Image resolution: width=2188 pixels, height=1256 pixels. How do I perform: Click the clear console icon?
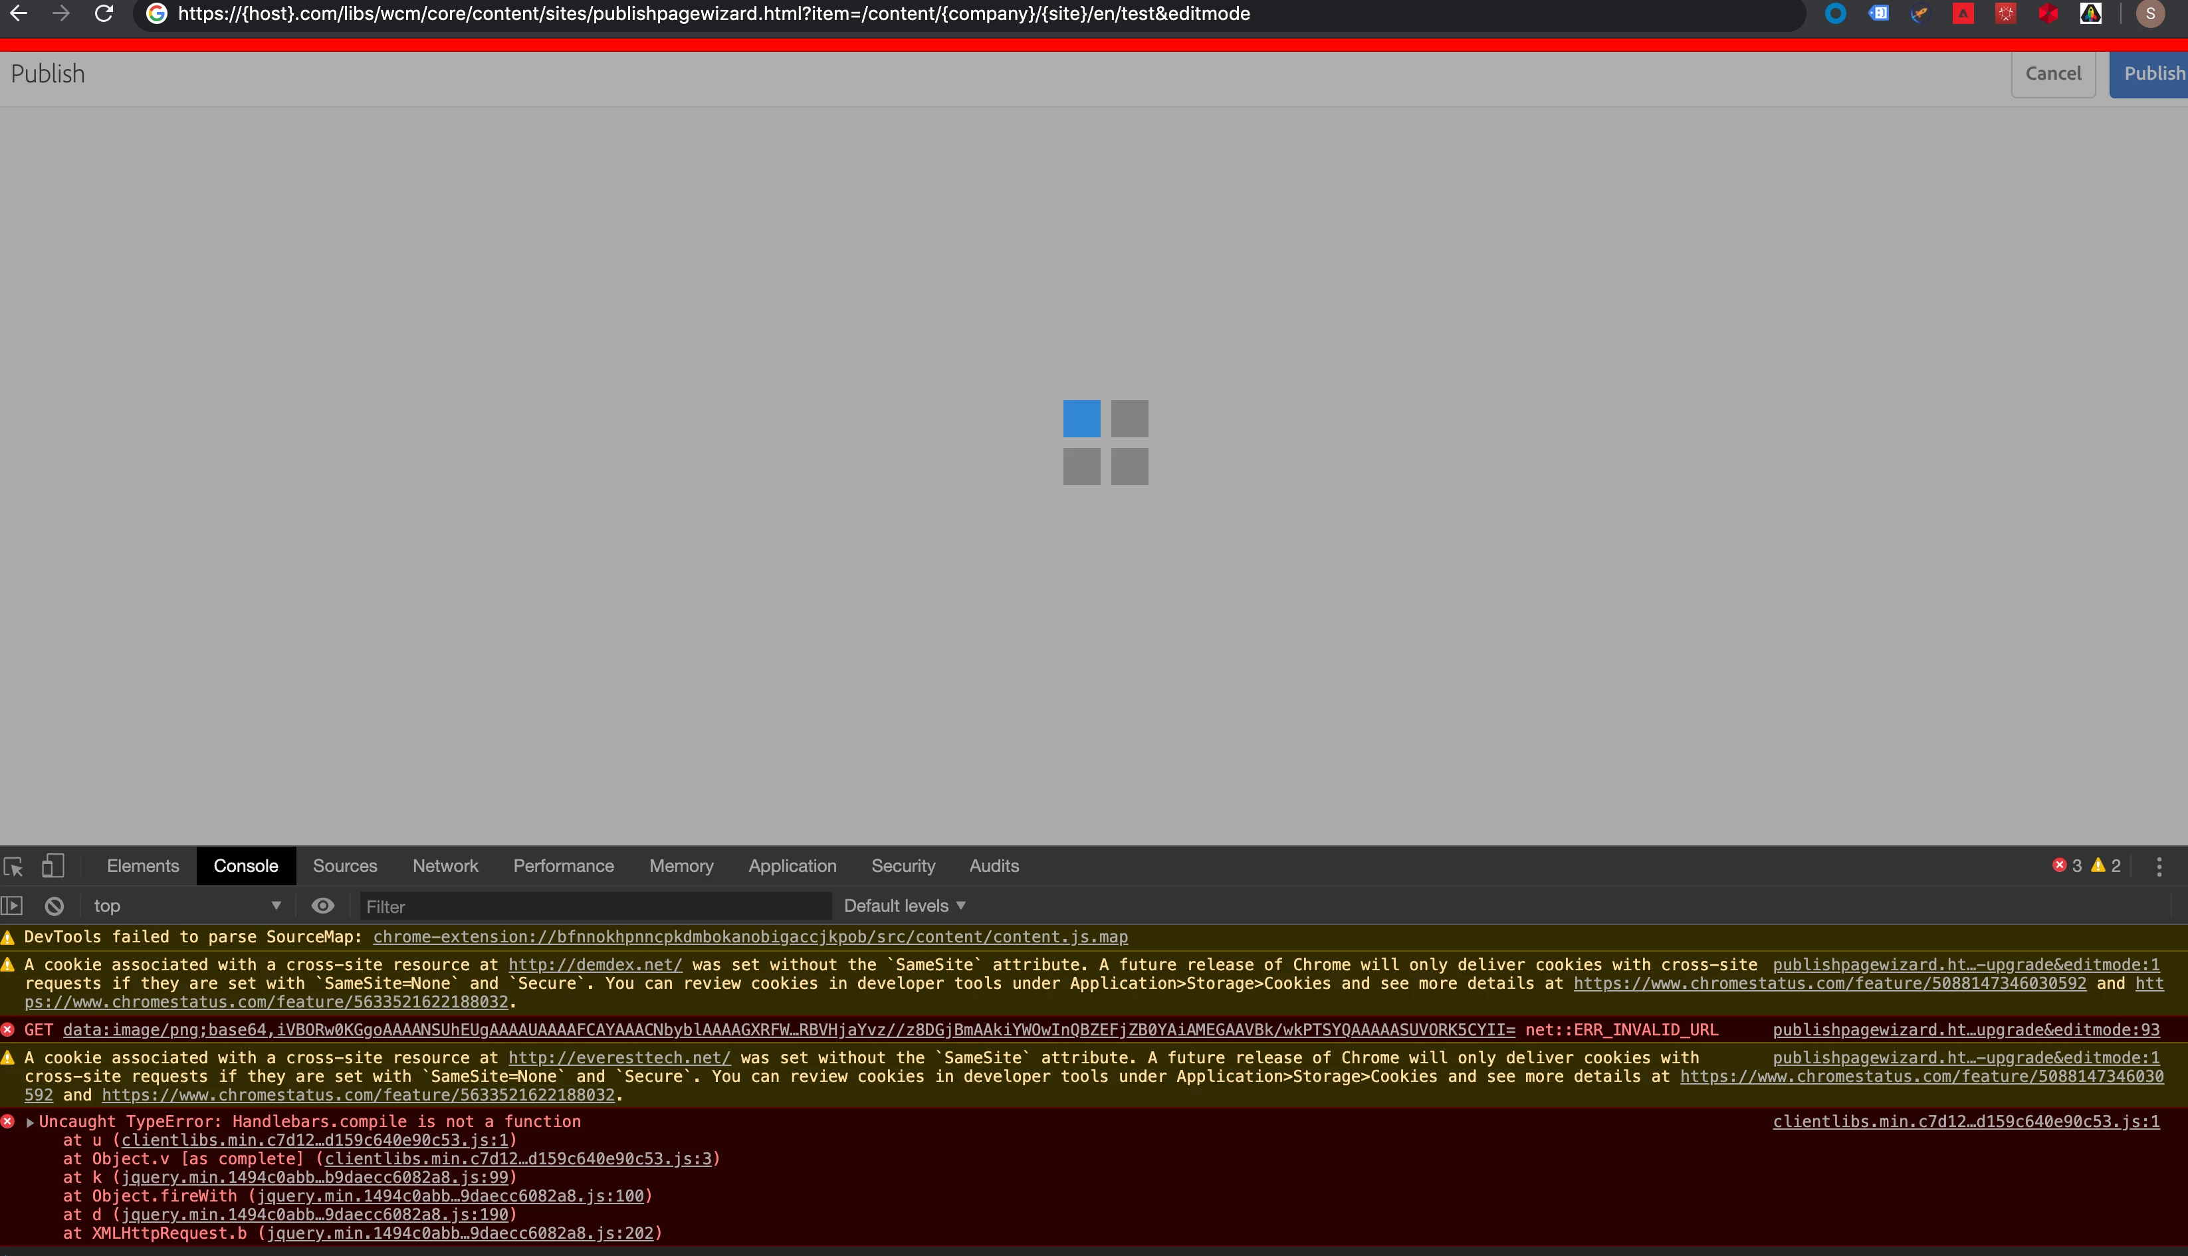(x=55, y=906)
